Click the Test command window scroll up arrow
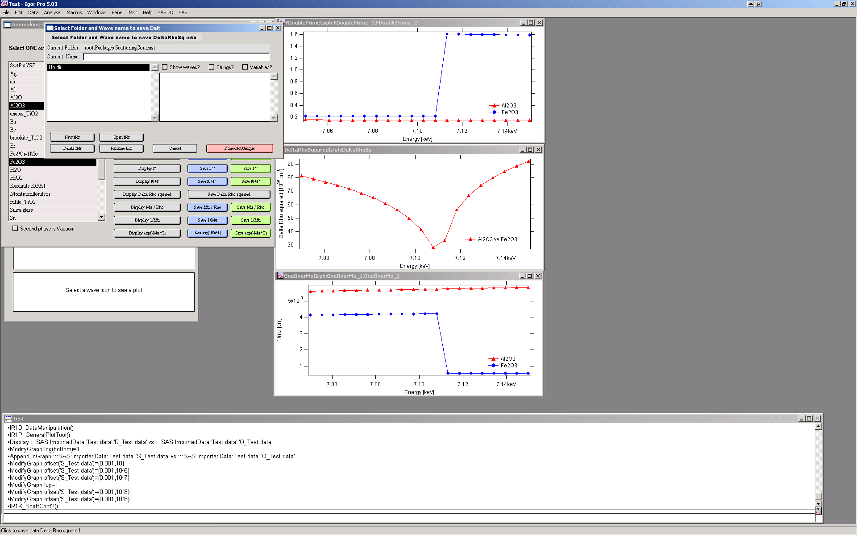857x535 pixels. [818, 427]
